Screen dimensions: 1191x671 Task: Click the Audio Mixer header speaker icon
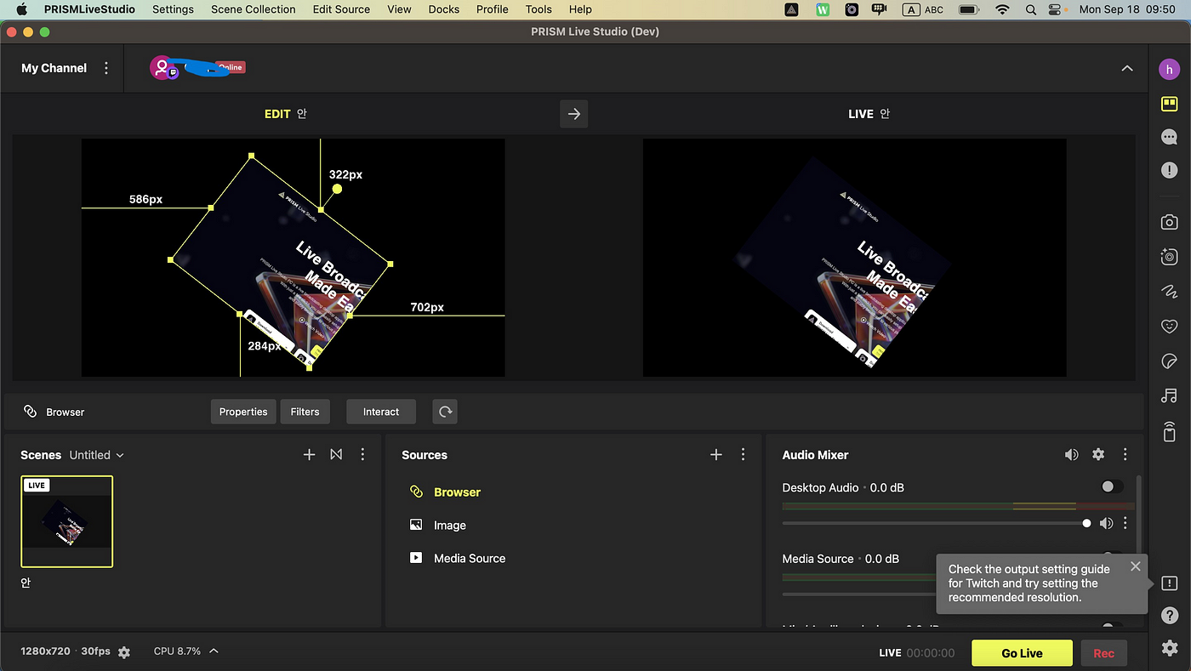1071,455
